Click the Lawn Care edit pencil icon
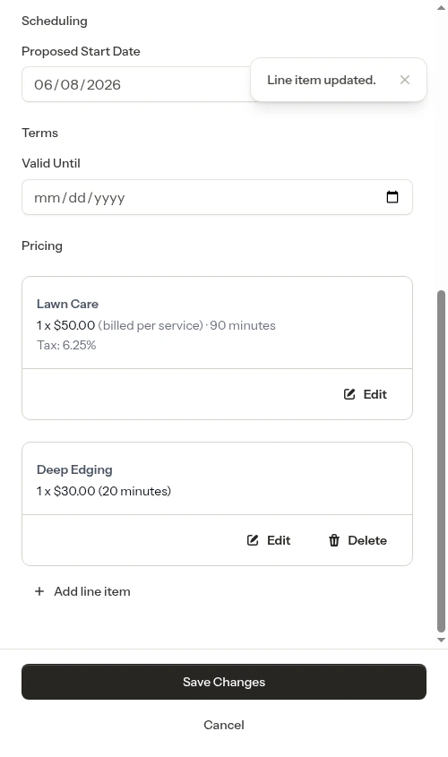The height and width of the screenshot is (757, 448). pos(349,394)
